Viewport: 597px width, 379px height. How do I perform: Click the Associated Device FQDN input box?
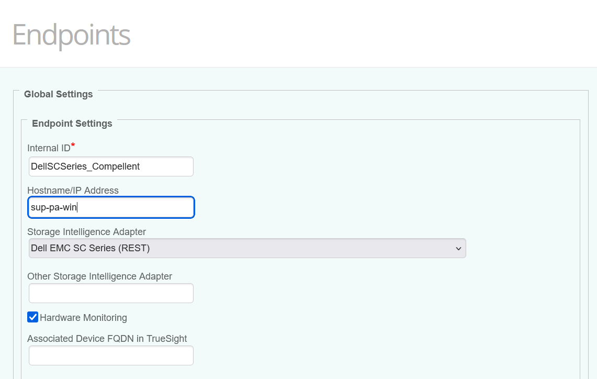tap(111, 355)
